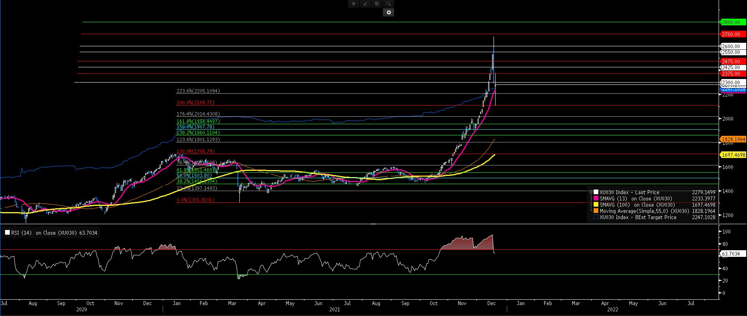Image resolution: width=747 pixels, height=316 pixels.
Task: Click the 100.0%(1705.79) Fibonacci label
Action: point(195,151)
